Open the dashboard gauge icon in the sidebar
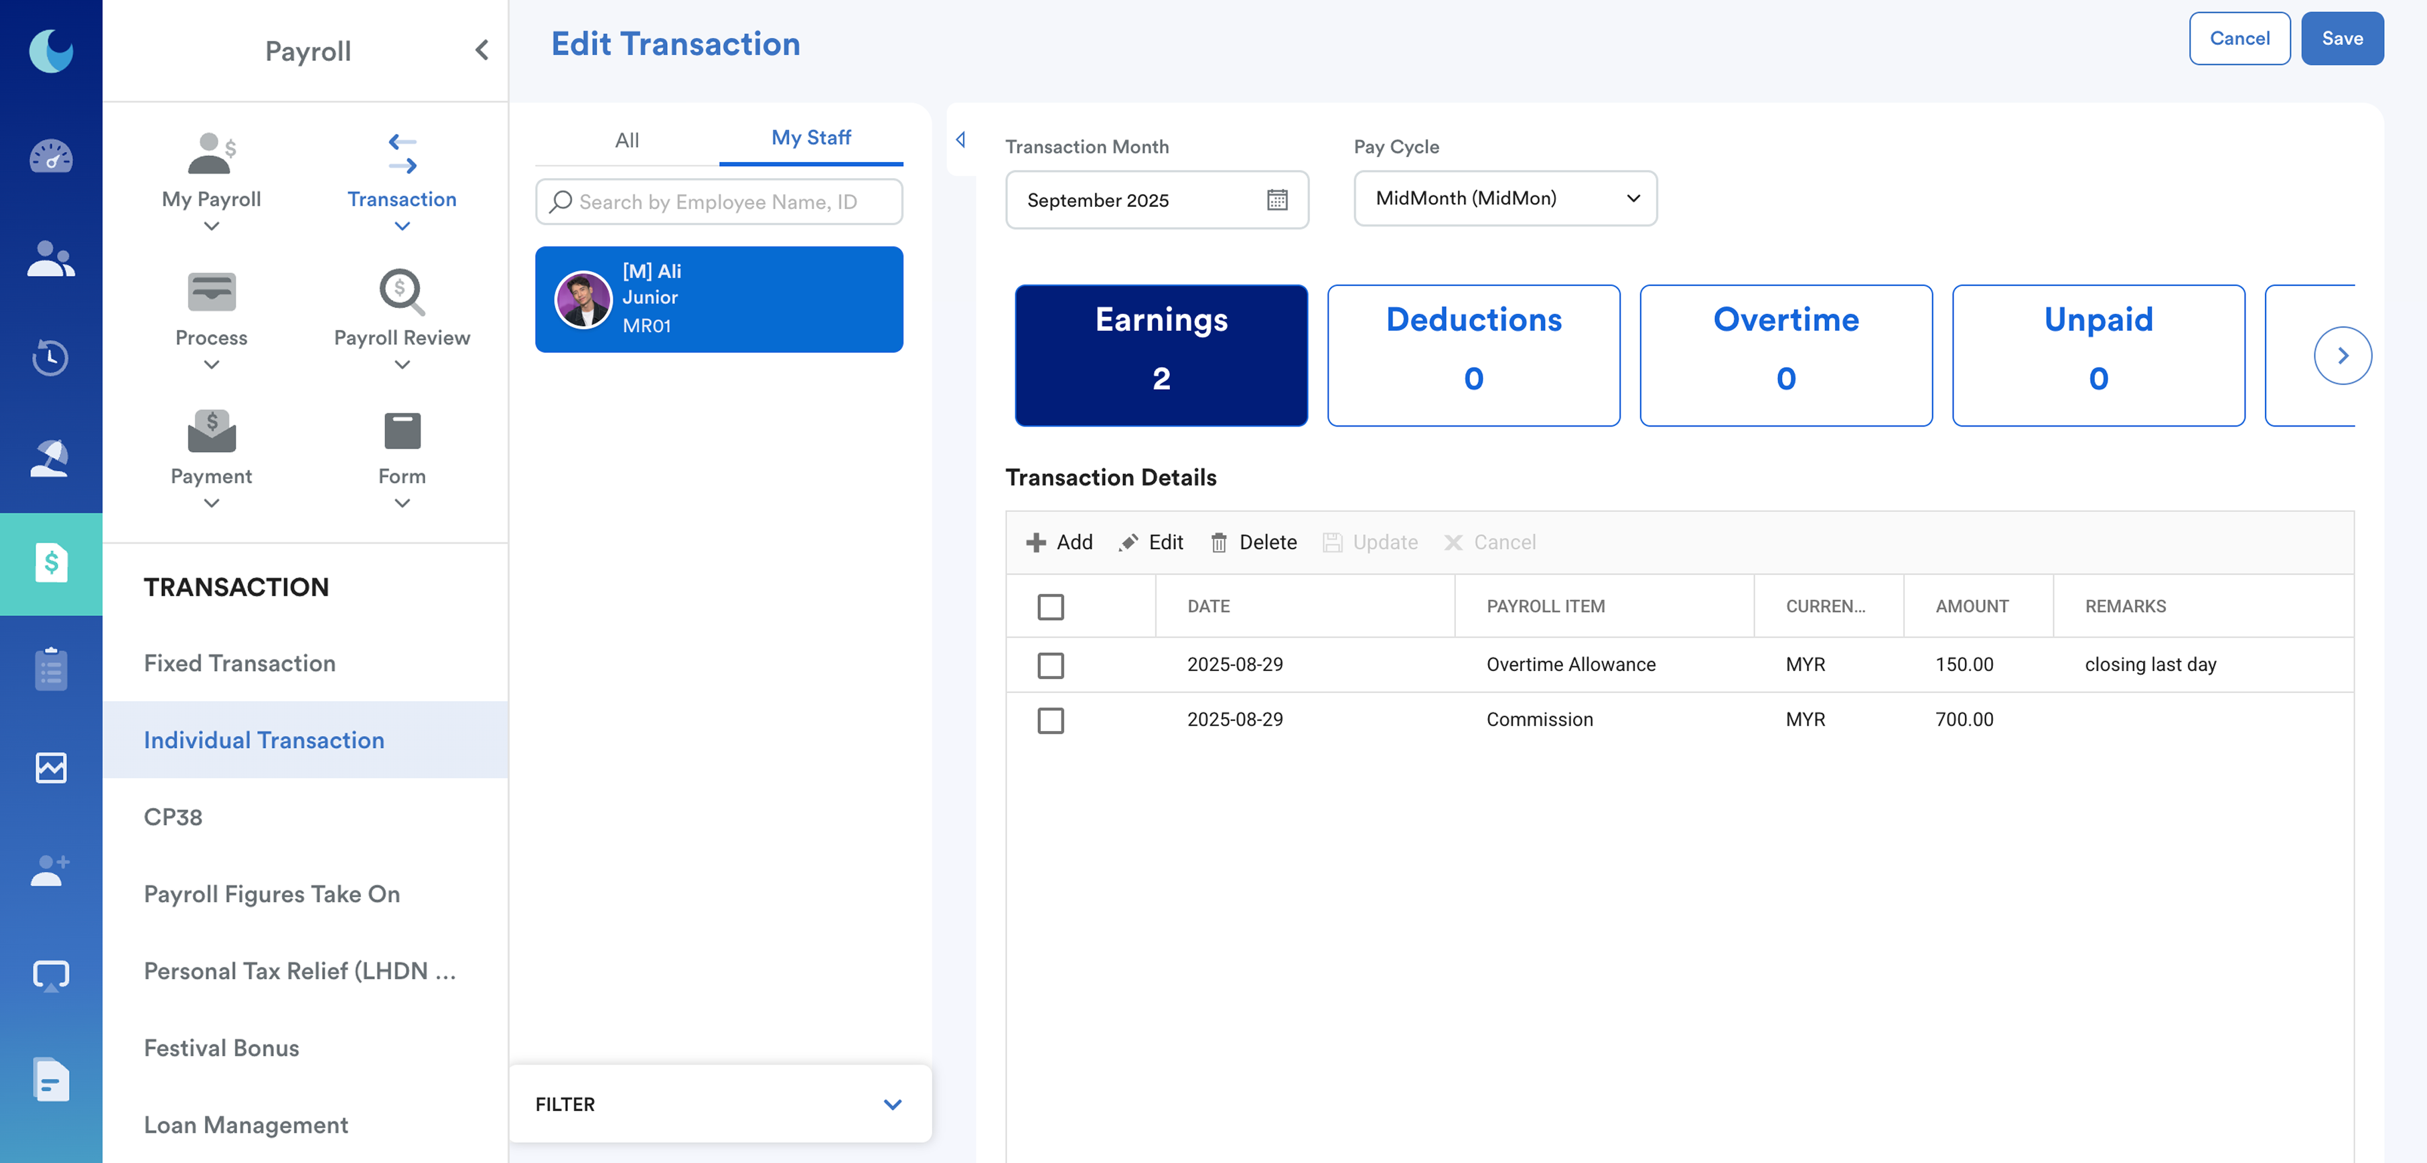Viewport: 2427px width, 1163px height. click(51, 156)
